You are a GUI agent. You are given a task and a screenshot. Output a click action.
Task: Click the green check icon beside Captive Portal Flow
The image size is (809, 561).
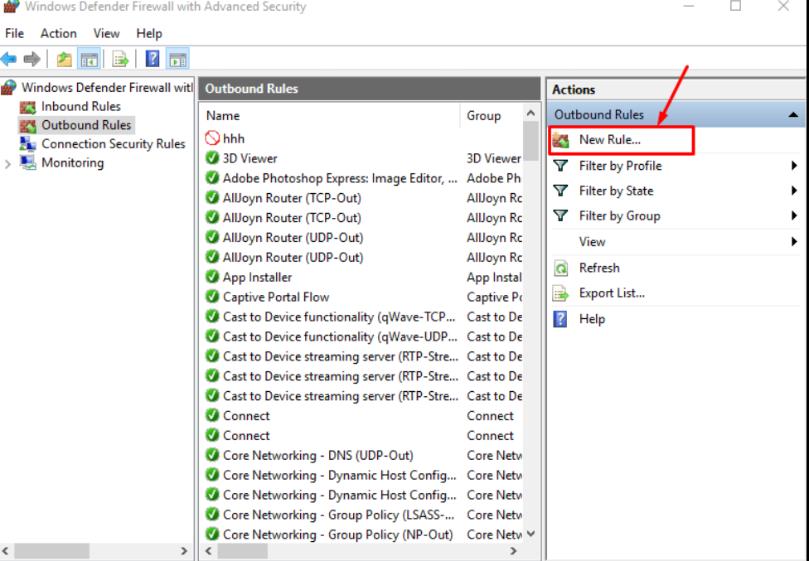[x=212, y=297]
